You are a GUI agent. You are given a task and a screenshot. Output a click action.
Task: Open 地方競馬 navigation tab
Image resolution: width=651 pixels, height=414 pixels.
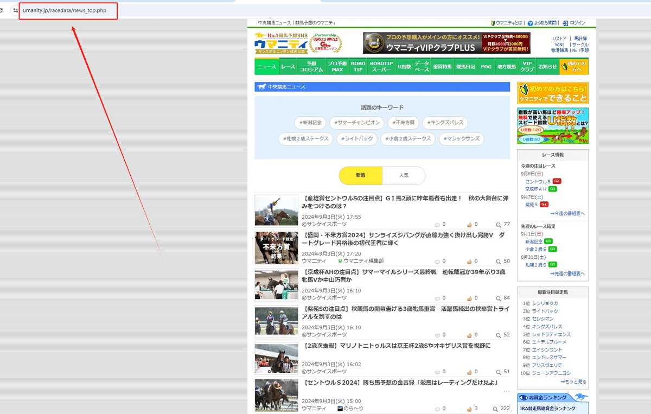507,66
